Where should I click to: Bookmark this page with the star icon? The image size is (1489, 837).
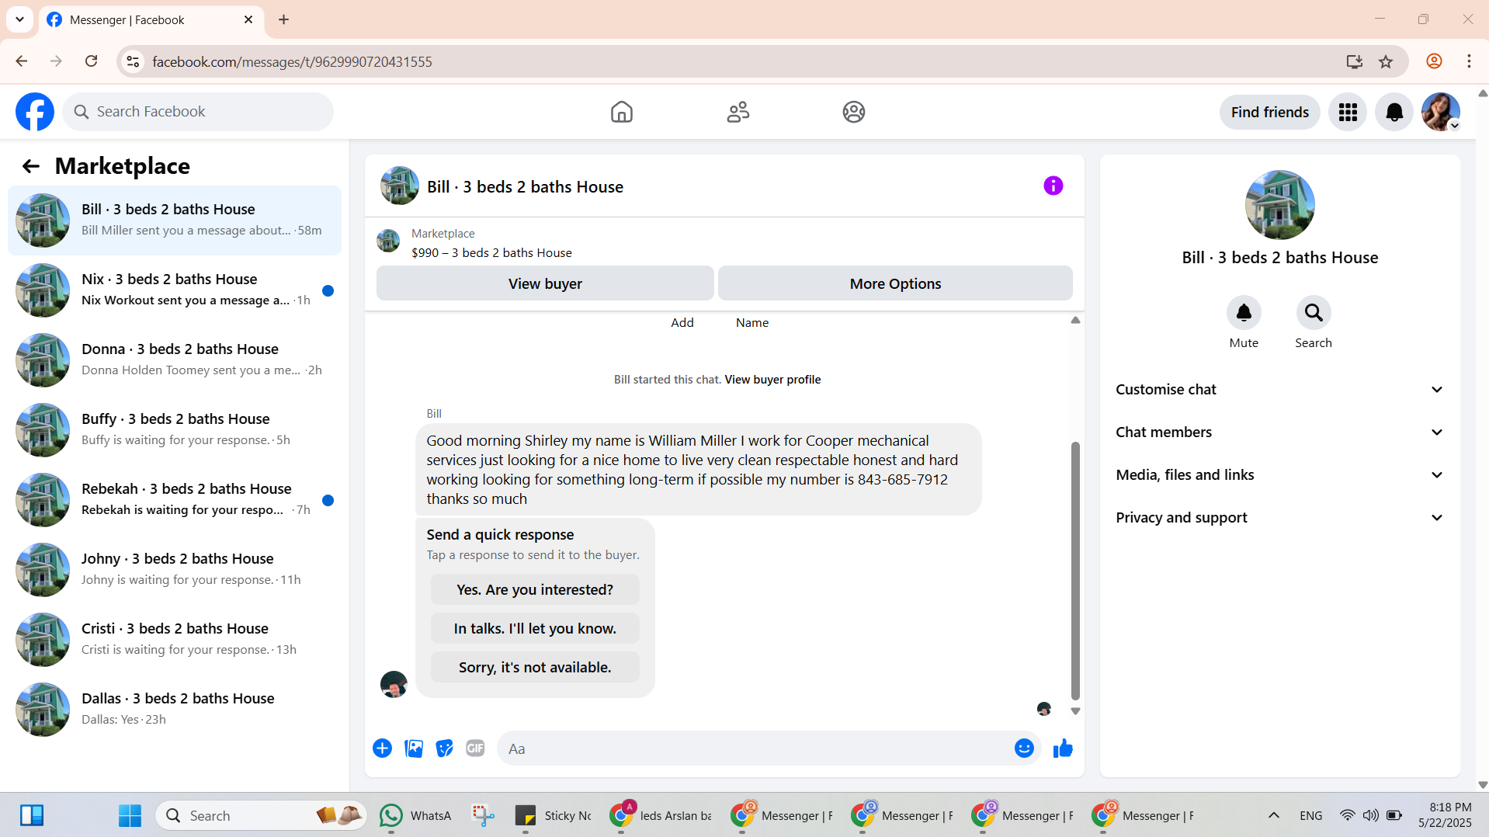[1386, 61]
